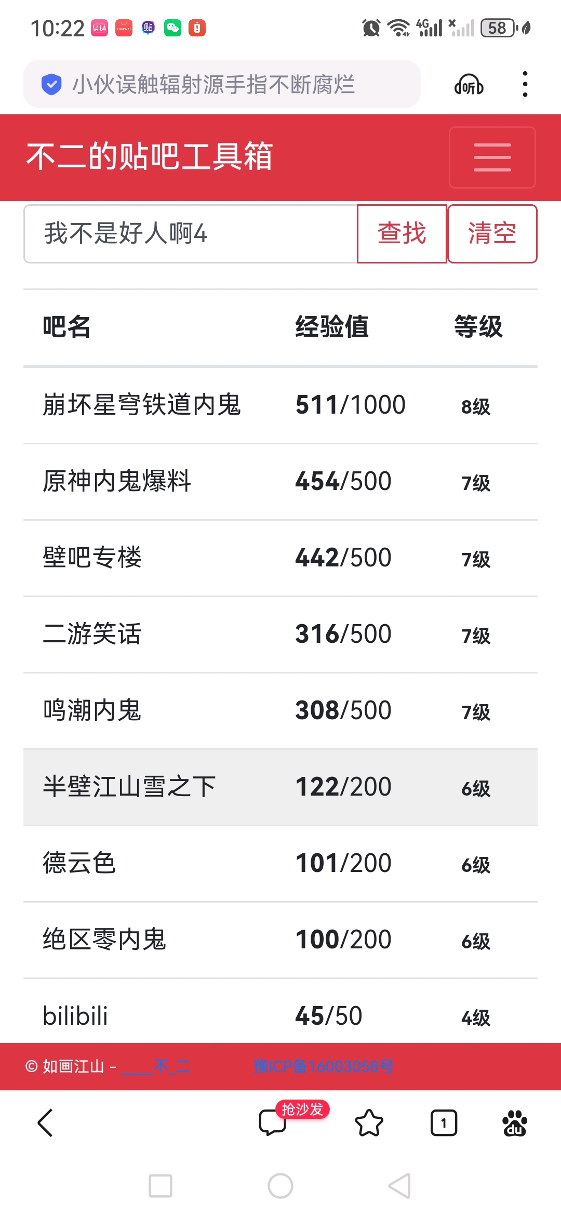Tap the listen audio headphone icon

coord(469,84)
